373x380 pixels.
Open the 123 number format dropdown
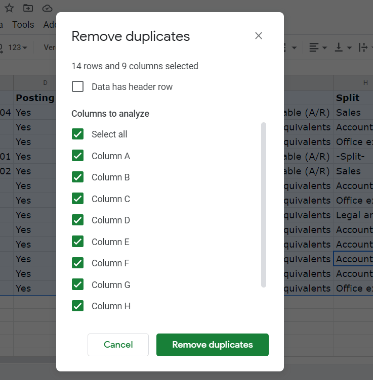(18, 47)
